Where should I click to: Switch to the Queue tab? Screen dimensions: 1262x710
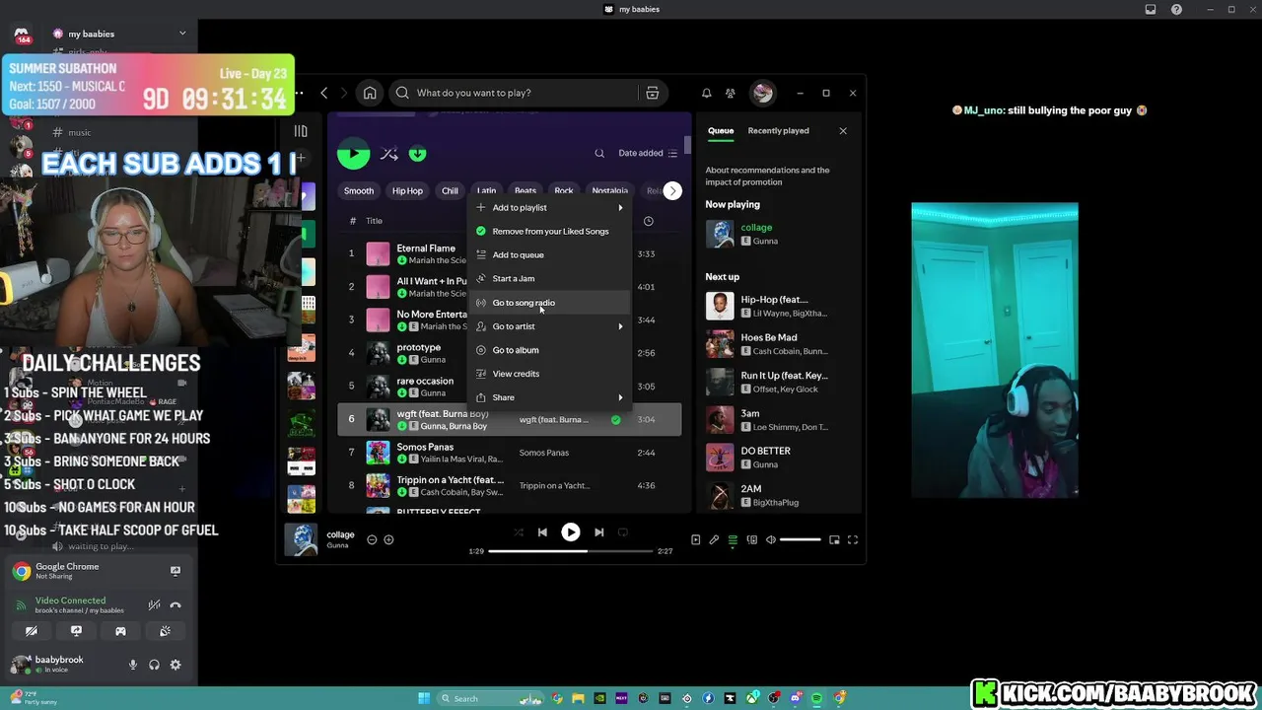pyautogui.click(x=721, y=130)
